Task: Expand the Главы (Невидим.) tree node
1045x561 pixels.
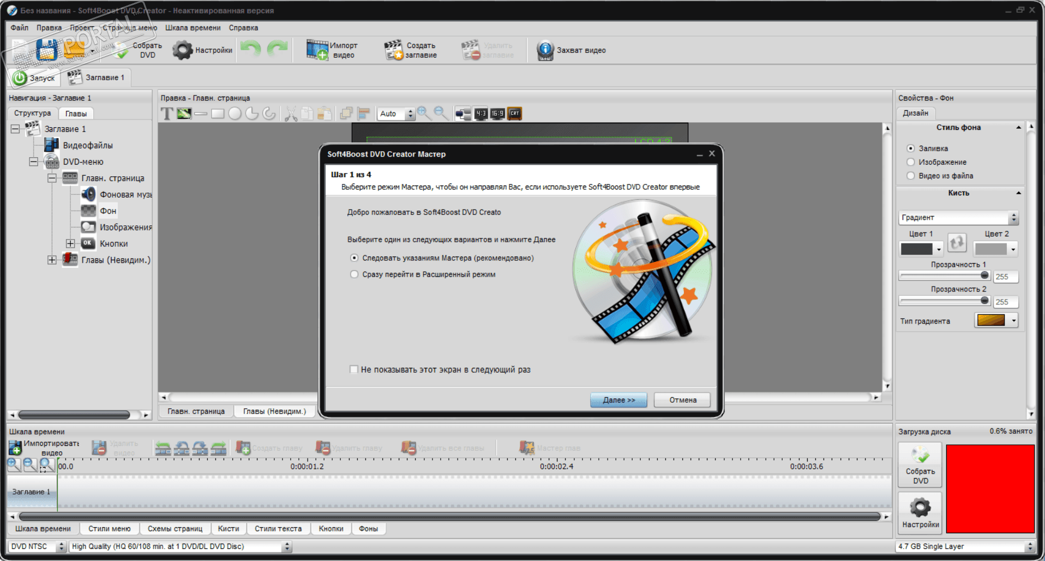Action: [52, 260]
